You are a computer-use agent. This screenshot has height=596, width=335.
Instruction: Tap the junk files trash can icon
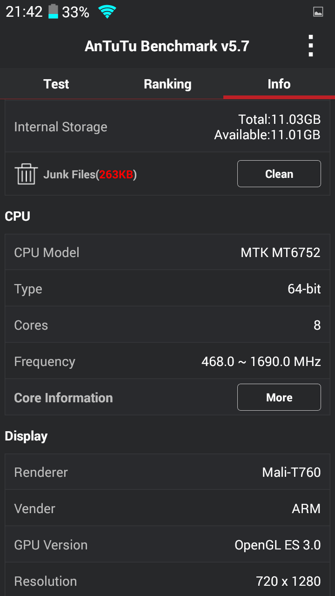coord(26,174)
